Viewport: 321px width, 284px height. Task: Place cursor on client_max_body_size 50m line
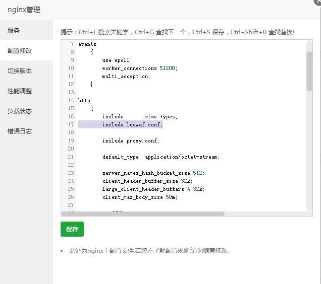(140, 197)
